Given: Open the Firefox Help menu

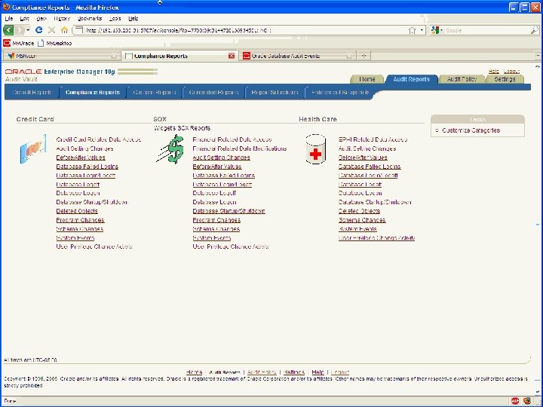Looking at the screenshot, I should 133,18.
